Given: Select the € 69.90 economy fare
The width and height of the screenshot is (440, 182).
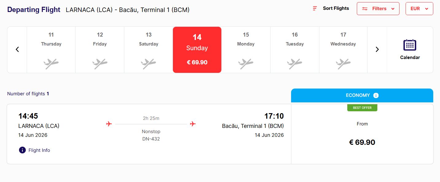Looking at the screenshot, I should point(362,142).
